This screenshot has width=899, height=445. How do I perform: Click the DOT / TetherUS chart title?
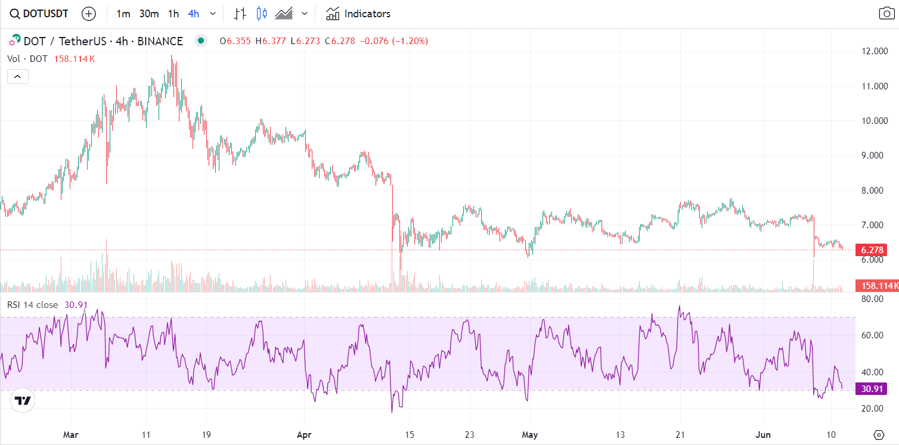[x=103, y=41]
